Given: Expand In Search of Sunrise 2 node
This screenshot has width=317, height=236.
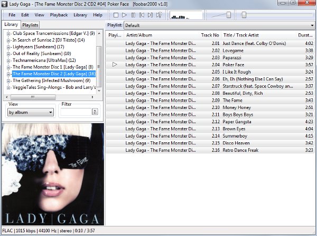Looking at the screenshot, I should pos(8,40).
